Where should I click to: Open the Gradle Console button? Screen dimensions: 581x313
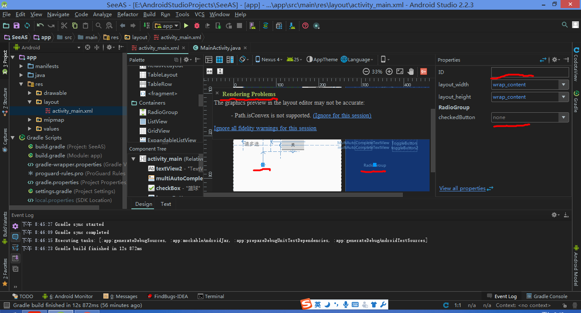coord(547,296)
